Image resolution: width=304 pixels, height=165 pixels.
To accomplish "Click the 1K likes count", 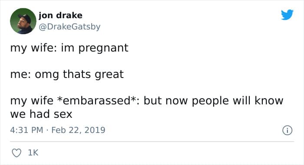I will point(33,153).
